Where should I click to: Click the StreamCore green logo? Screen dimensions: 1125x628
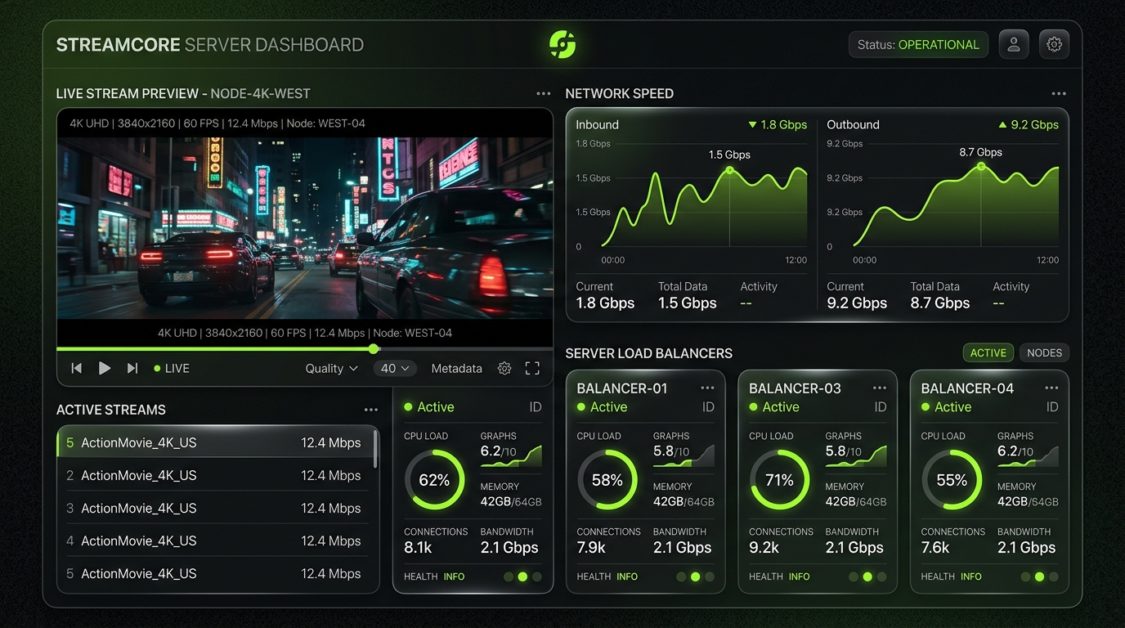click(562, 44)
